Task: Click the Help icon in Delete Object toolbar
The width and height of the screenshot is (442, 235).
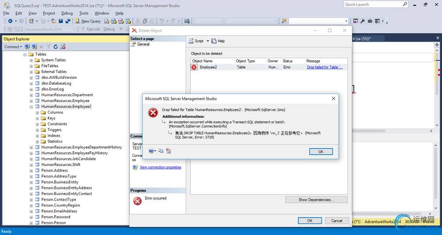Action: point(218,41)
